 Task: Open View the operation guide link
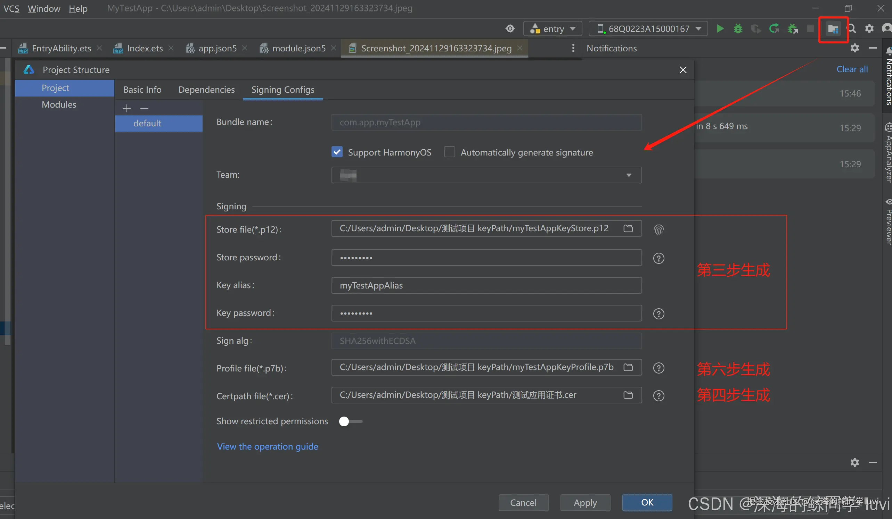[268, 446]
